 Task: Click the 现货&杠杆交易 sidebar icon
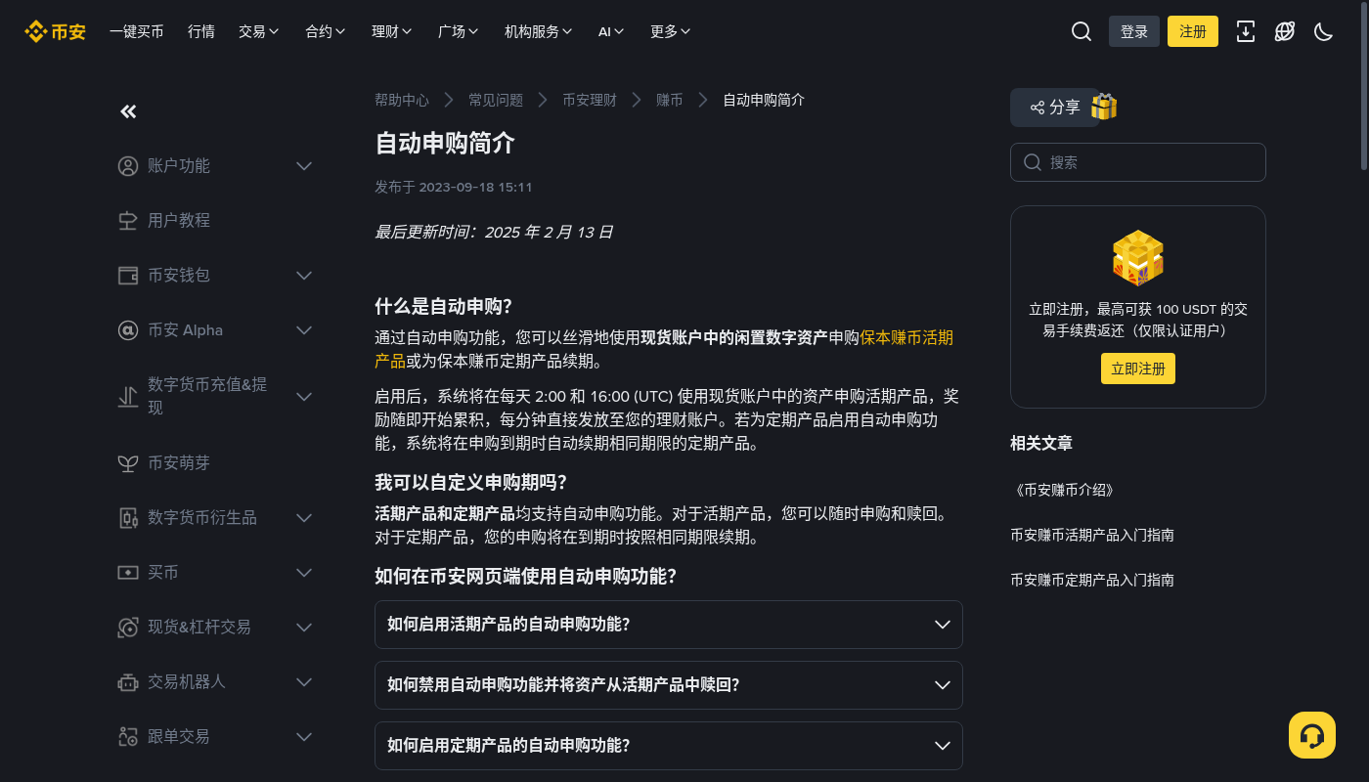pos(128,628)
